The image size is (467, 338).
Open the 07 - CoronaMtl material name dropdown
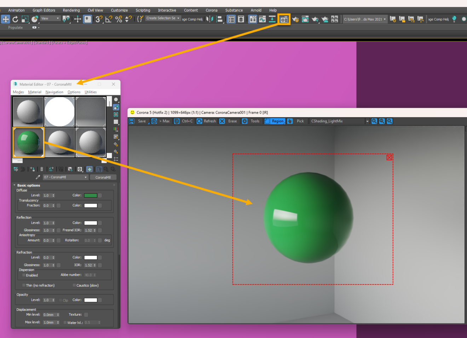(x=65, y=177)
